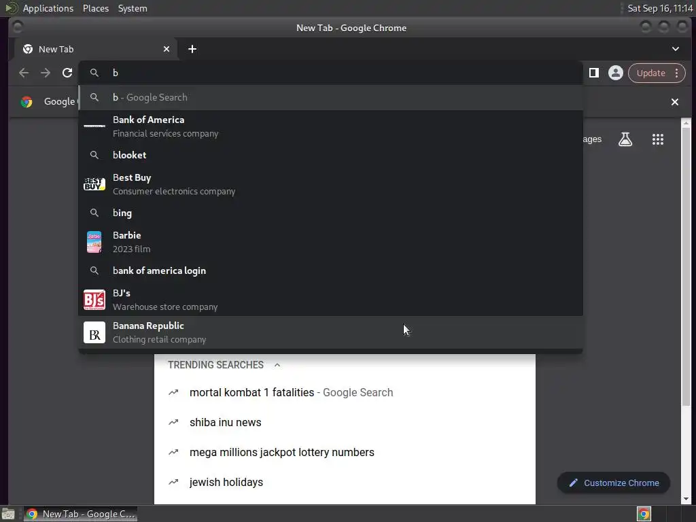The width and height of the screenshot is (696, 522).
Task: Open the profile avatar icon
Action: tap(616, 73)
